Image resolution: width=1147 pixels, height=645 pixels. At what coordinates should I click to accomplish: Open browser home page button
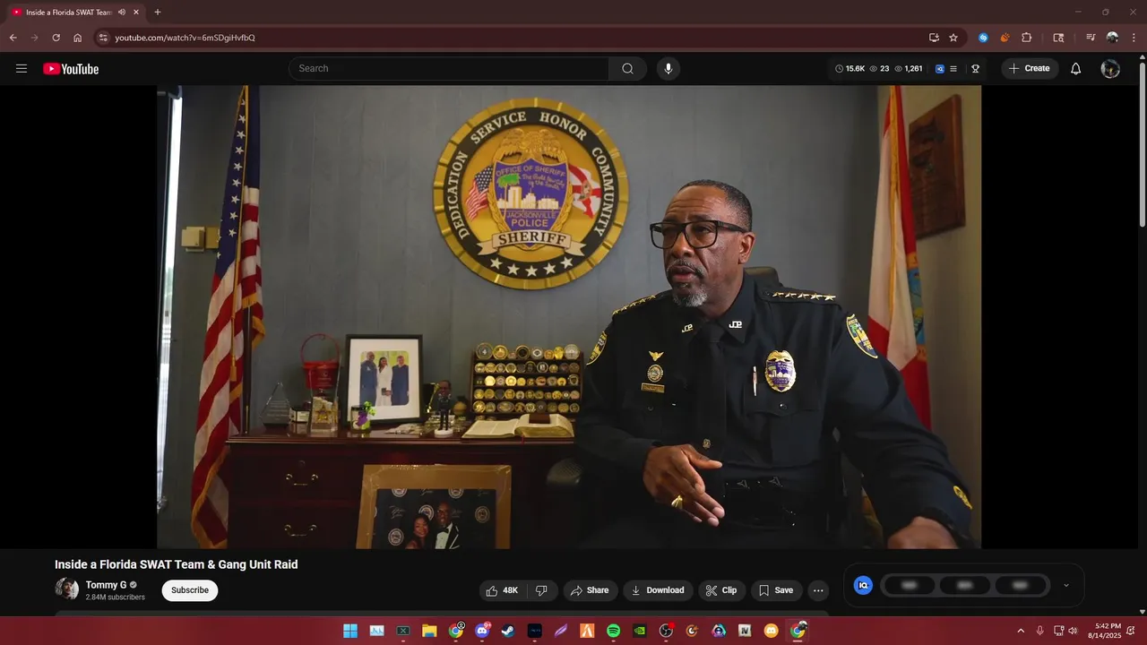click(77, 38)
